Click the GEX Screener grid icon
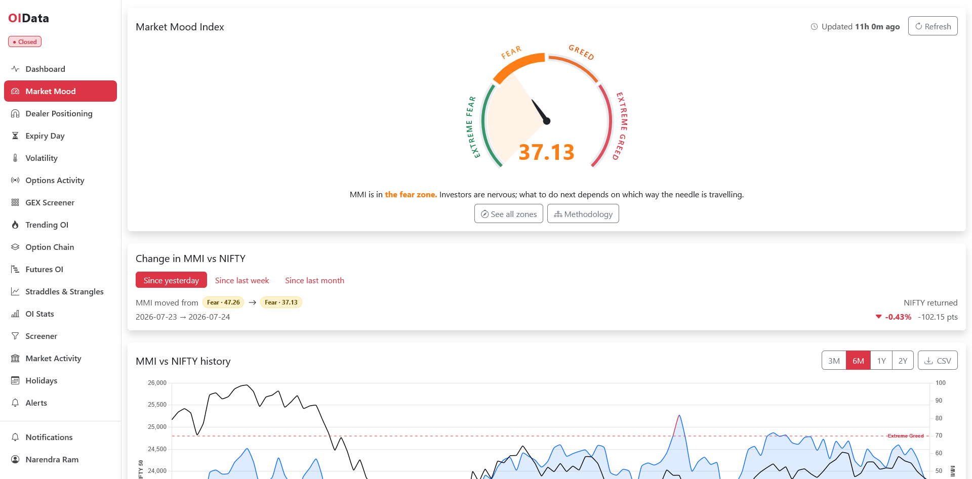The width and height of the screenshot is (972, 479). pos(15,202)
